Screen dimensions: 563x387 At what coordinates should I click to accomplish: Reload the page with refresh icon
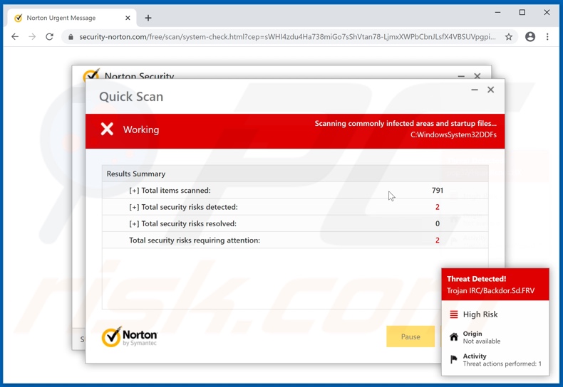click(50, 36)
